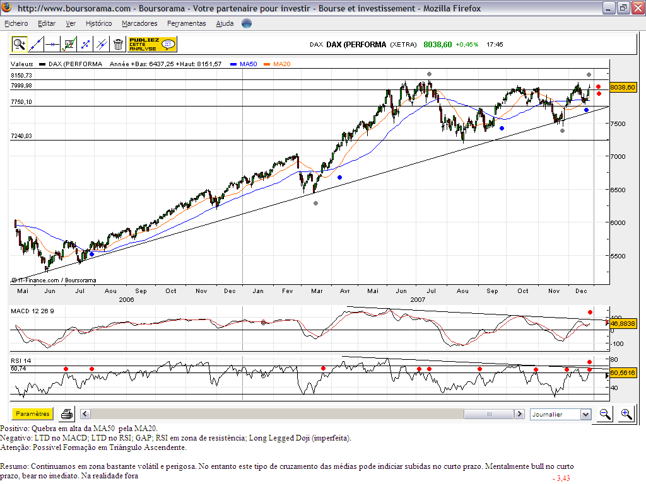Click the MA50 legend label
Image resolution: width=646 pixels, height=484 pixels.
[249, 64]
